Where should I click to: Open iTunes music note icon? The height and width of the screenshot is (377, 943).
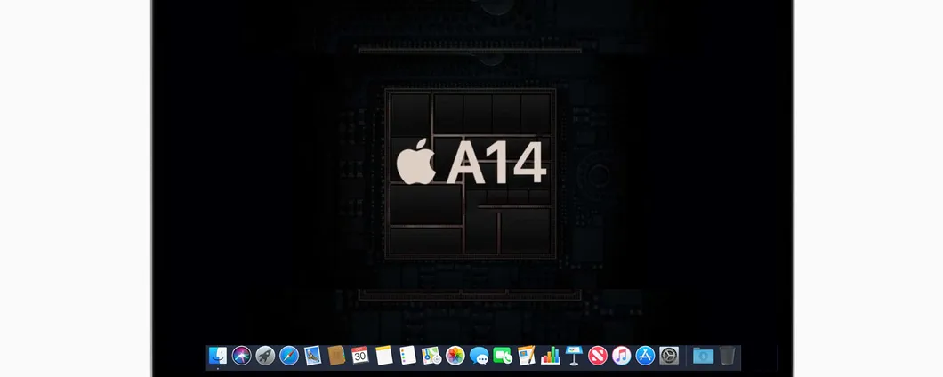[x=621, y=356]
